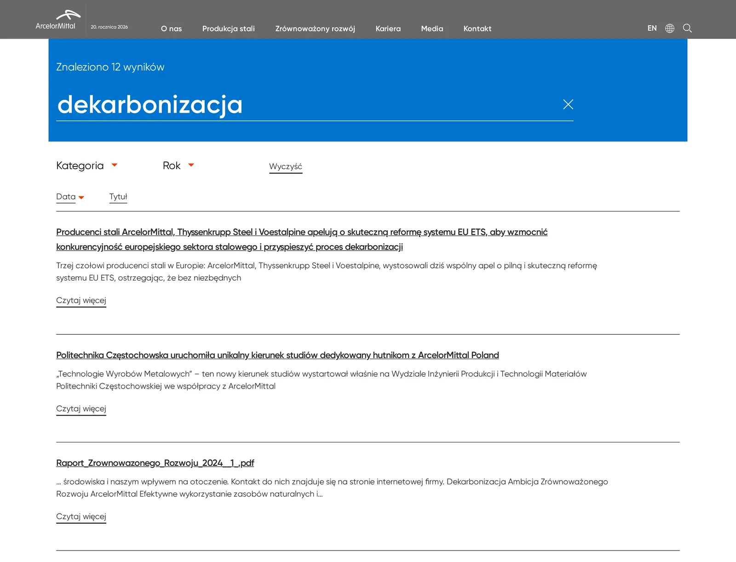Clear search with the X icon
Viewport: 736px width, 562px height.
(568, 104)
